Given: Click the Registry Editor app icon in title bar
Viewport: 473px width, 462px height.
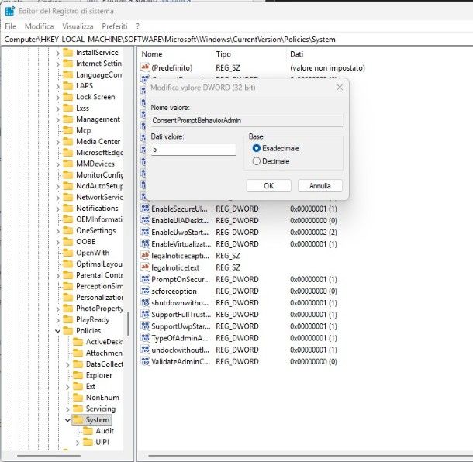Looking at the screenshot, I should (x=10, y=11).
